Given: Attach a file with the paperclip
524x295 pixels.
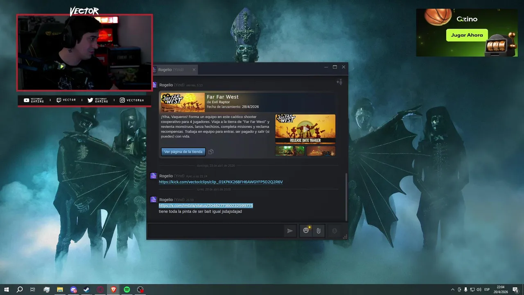Looking at the screenshot, I should [x=318, y=231].
